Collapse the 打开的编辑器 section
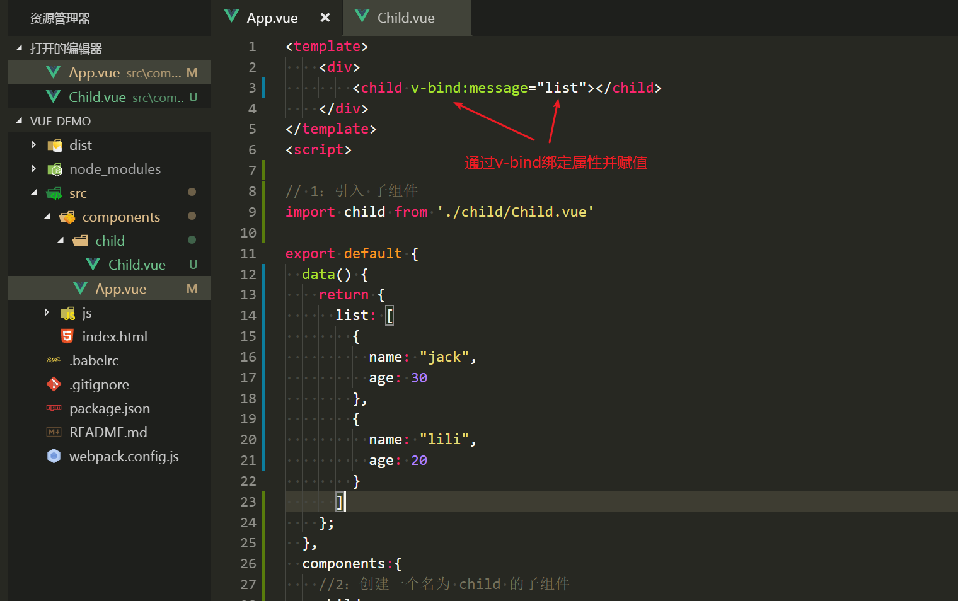 pos(19,48)
